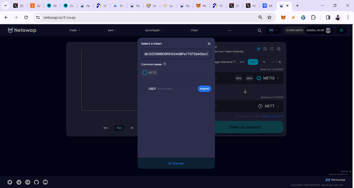Image resolution: width=354 pixels, height=188 pixels.
Task: Expand the Trade menu
Action: (x=75, y=30)
